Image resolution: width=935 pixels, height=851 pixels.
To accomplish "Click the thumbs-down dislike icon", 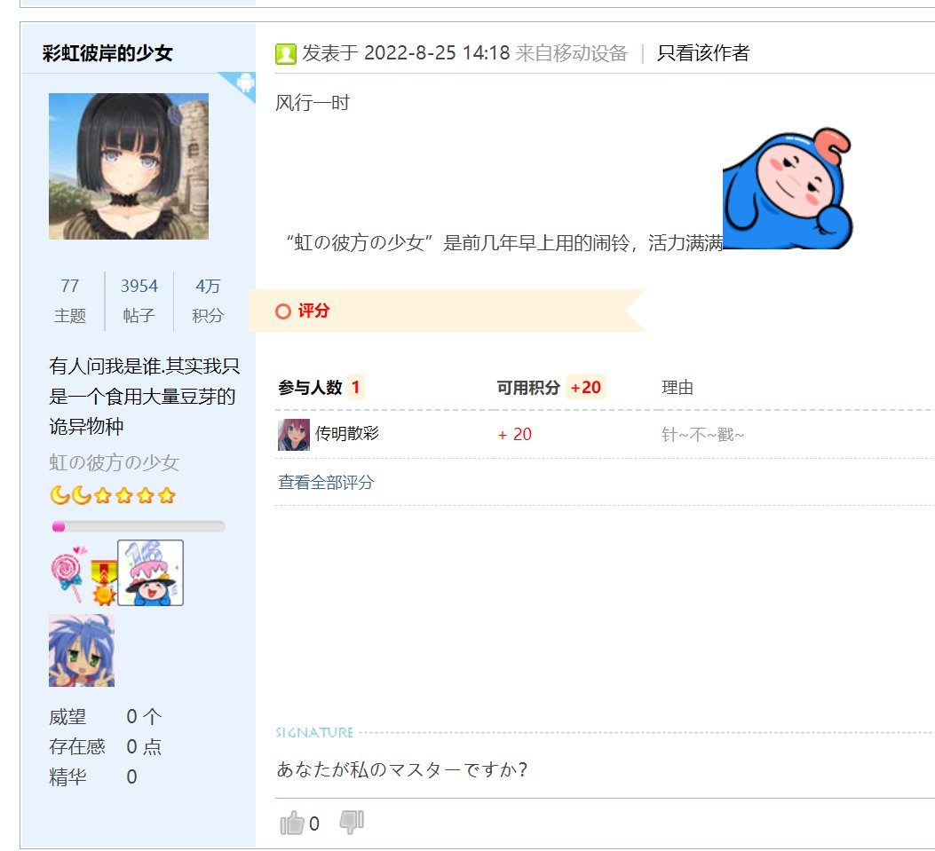I will tap(352, 822).
